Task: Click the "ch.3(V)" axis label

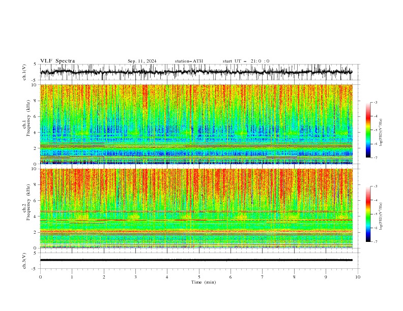Action: point(24,261)
